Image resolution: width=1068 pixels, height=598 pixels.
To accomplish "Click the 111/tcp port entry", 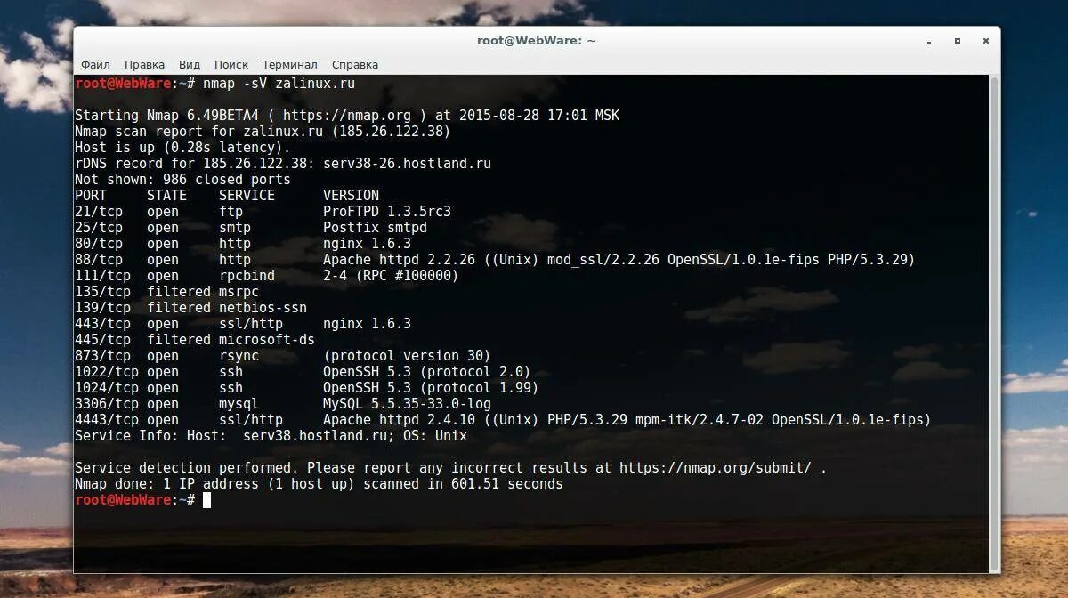I will tap(102, 276).
